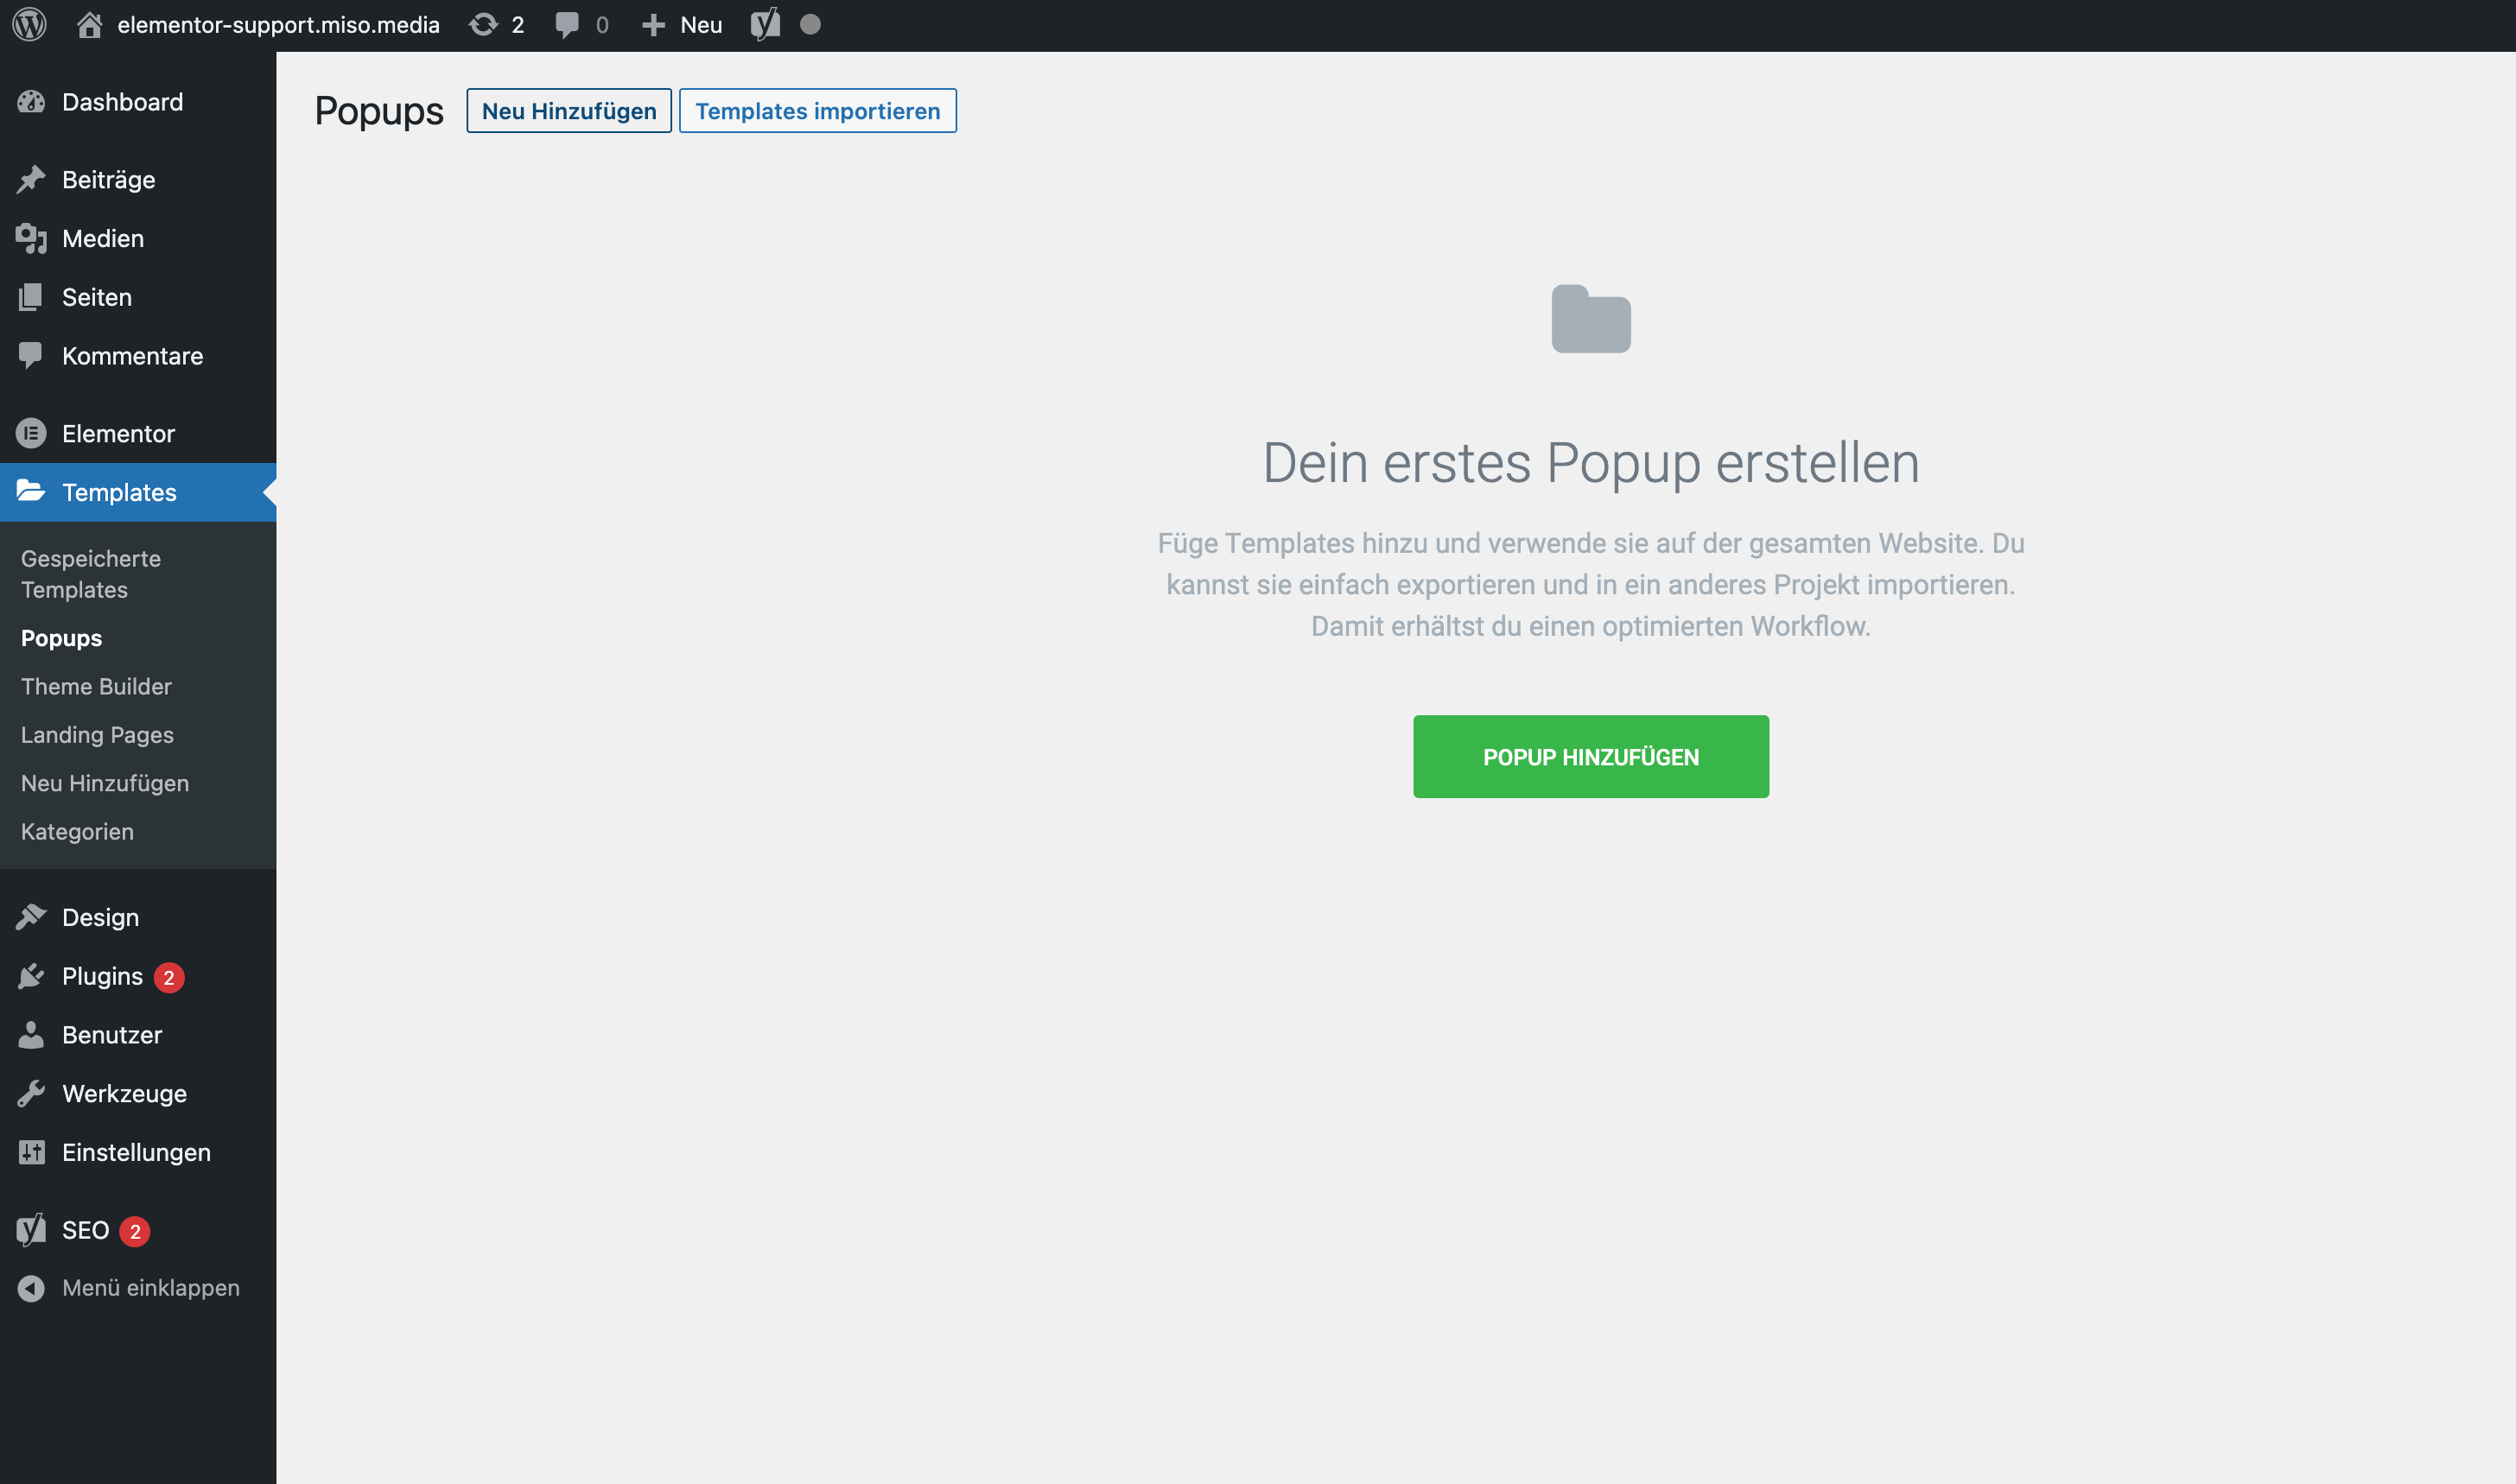Image resolution: width=2516 pixels, height=1484 pixels.
Task: Open Yoast SEO icon in admin bar
Action: tap(765, 24)
